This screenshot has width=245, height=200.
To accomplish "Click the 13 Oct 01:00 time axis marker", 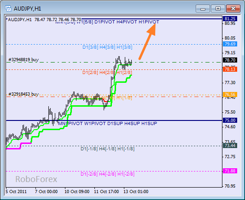I will [x=136, y=192].
